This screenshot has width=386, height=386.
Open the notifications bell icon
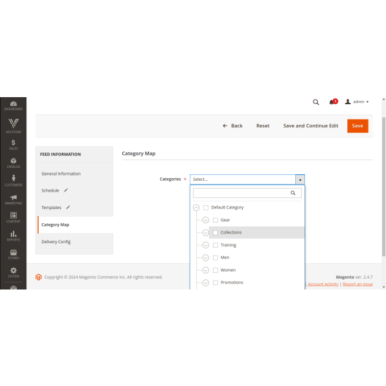[x=332, y=102]
